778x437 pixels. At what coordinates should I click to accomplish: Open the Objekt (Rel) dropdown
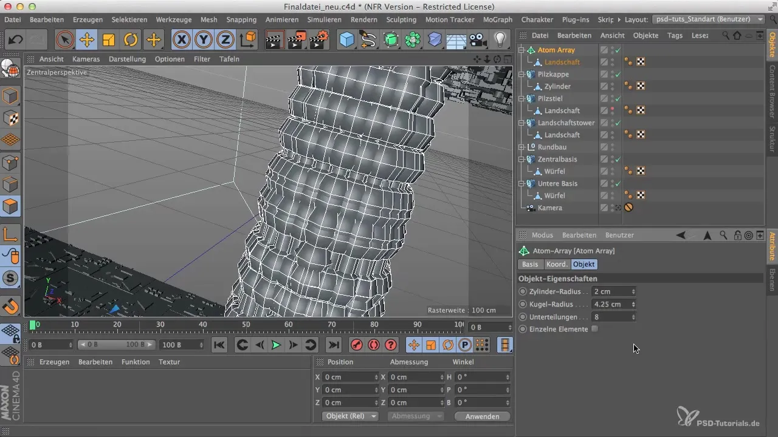click(349, 416)
